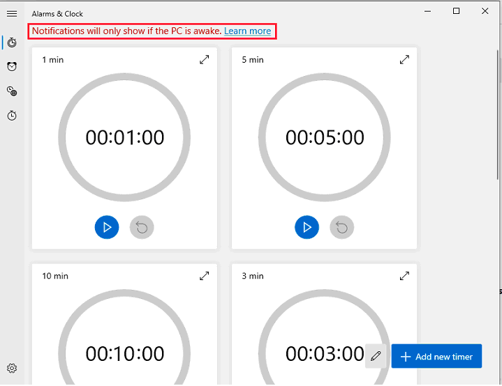502x386 pixels.
Task: Minimize the Alarms & Clock window
Action: click(x=427, y=11)
